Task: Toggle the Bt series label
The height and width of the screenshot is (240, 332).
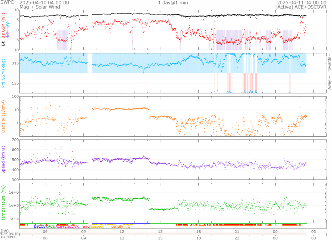Action: 4,43
